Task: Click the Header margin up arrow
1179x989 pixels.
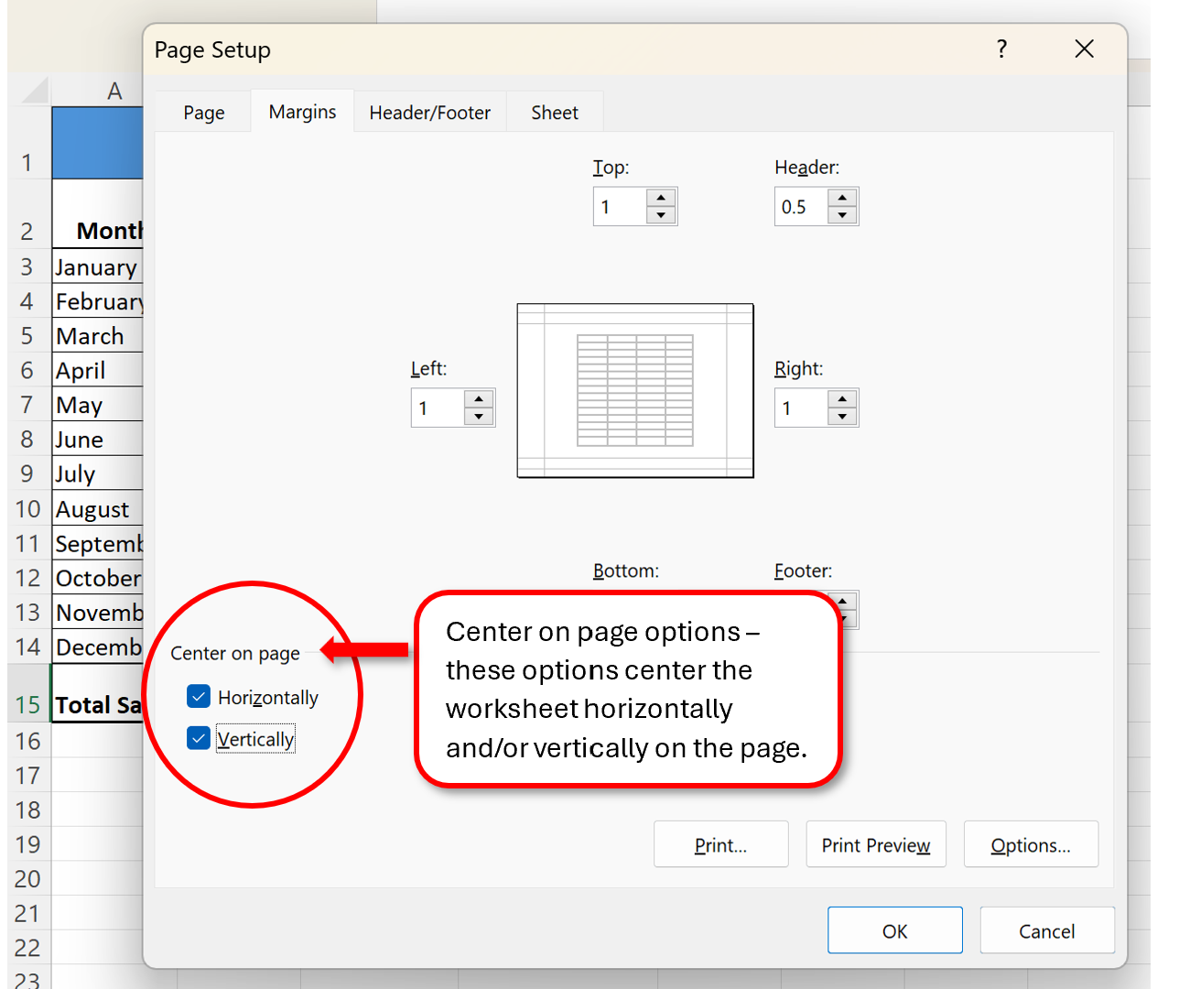Action: (x=842, y=198)
